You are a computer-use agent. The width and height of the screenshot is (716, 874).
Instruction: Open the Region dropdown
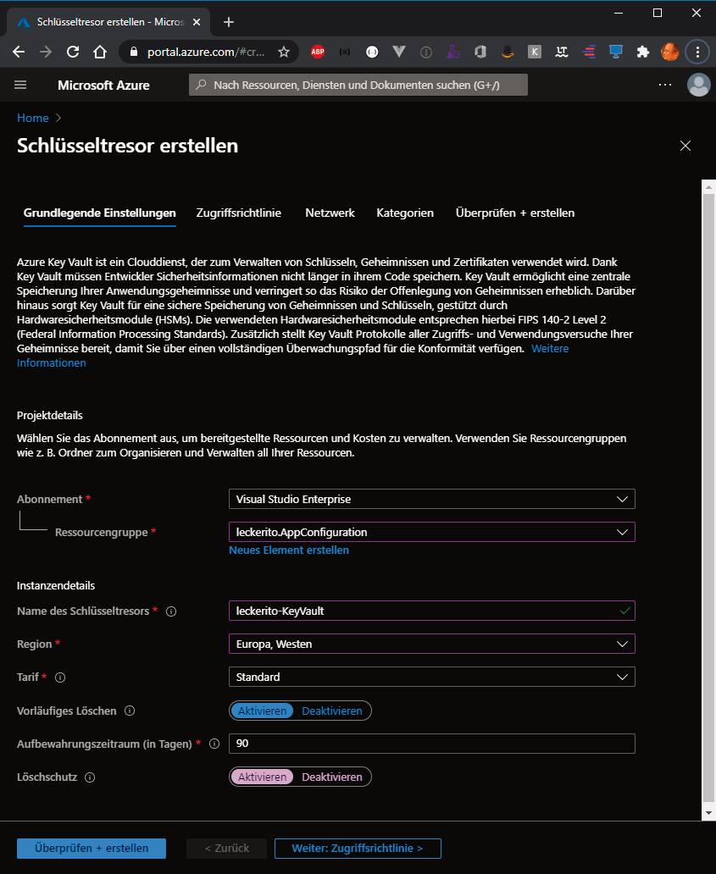(x=431, y=644)
